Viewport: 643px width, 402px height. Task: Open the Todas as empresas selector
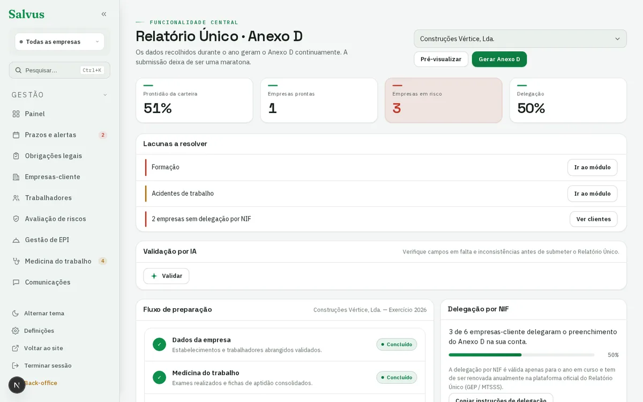[59, 42]
